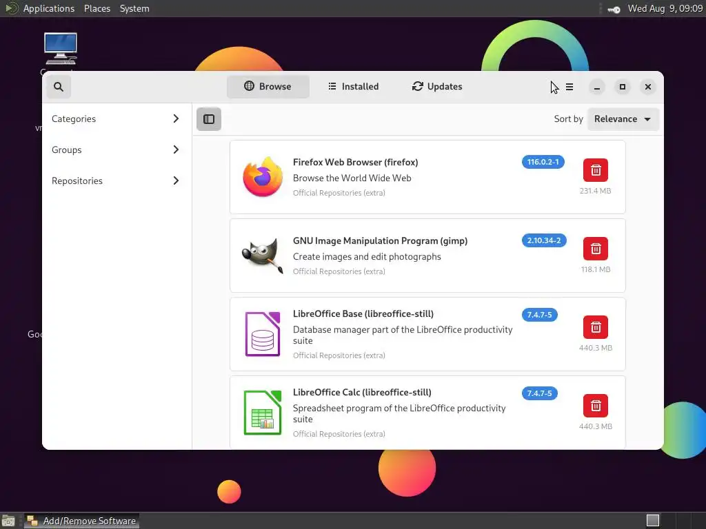Click the Firefox logo icon

[x=263, y=177]
